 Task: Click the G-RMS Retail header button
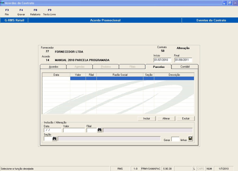14,20
